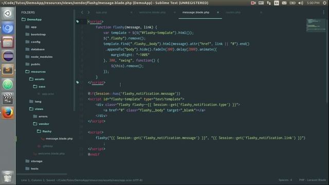Collapse the flashy folder
329x185 pixels.
coord(44,132)
